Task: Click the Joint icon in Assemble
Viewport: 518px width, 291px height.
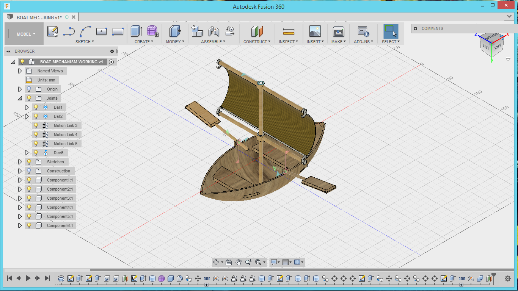Action: coord(214,31)
